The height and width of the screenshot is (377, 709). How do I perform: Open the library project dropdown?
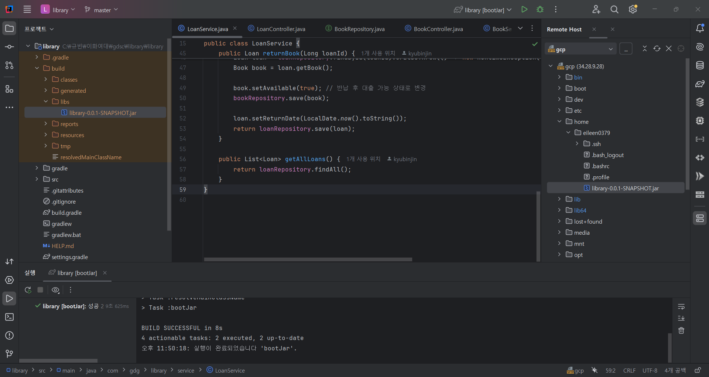58,10
